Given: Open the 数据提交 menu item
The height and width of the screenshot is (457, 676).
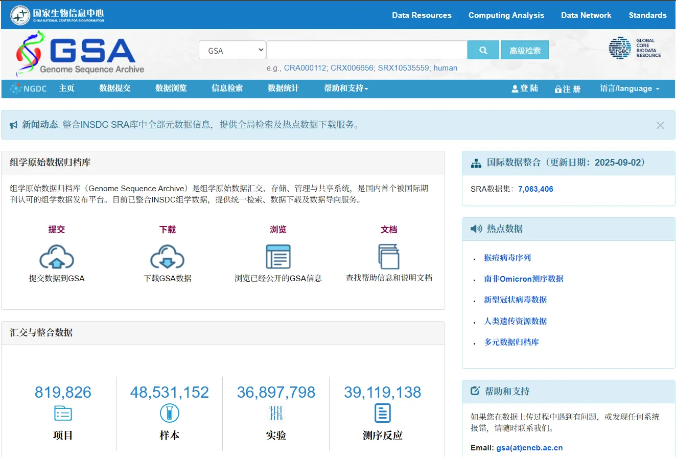Looking at the screenshot, I should (x=115, y=88).
